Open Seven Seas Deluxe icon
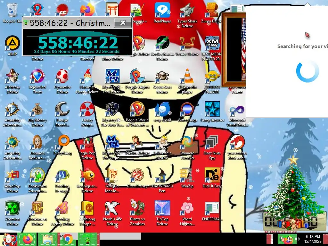The height and width of the screenshot is (246, 328). pyautogui.click(x=162, y=76)
